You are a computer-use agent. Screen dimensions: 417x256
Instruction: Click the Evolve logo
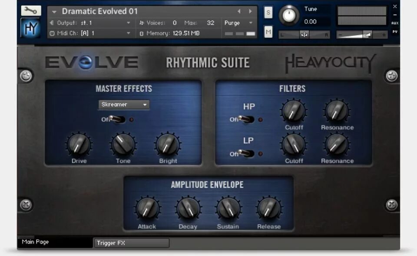pos(91,63)
